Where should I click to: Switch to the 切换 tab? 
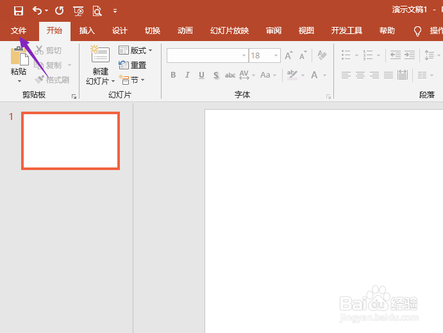pos(153,31)
